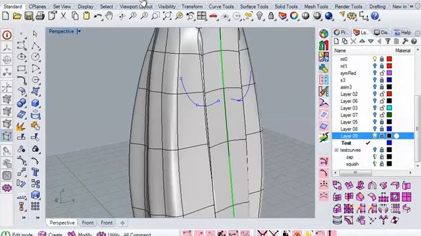Switch to the Surface Tools tab
Image resolution: width=421 pixels, height=236 pixels.
pos(254,7)
